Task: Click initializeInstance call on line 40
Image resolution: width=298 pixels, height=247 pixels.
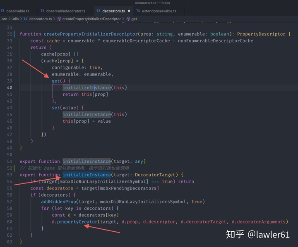Action: click(87, 88)
